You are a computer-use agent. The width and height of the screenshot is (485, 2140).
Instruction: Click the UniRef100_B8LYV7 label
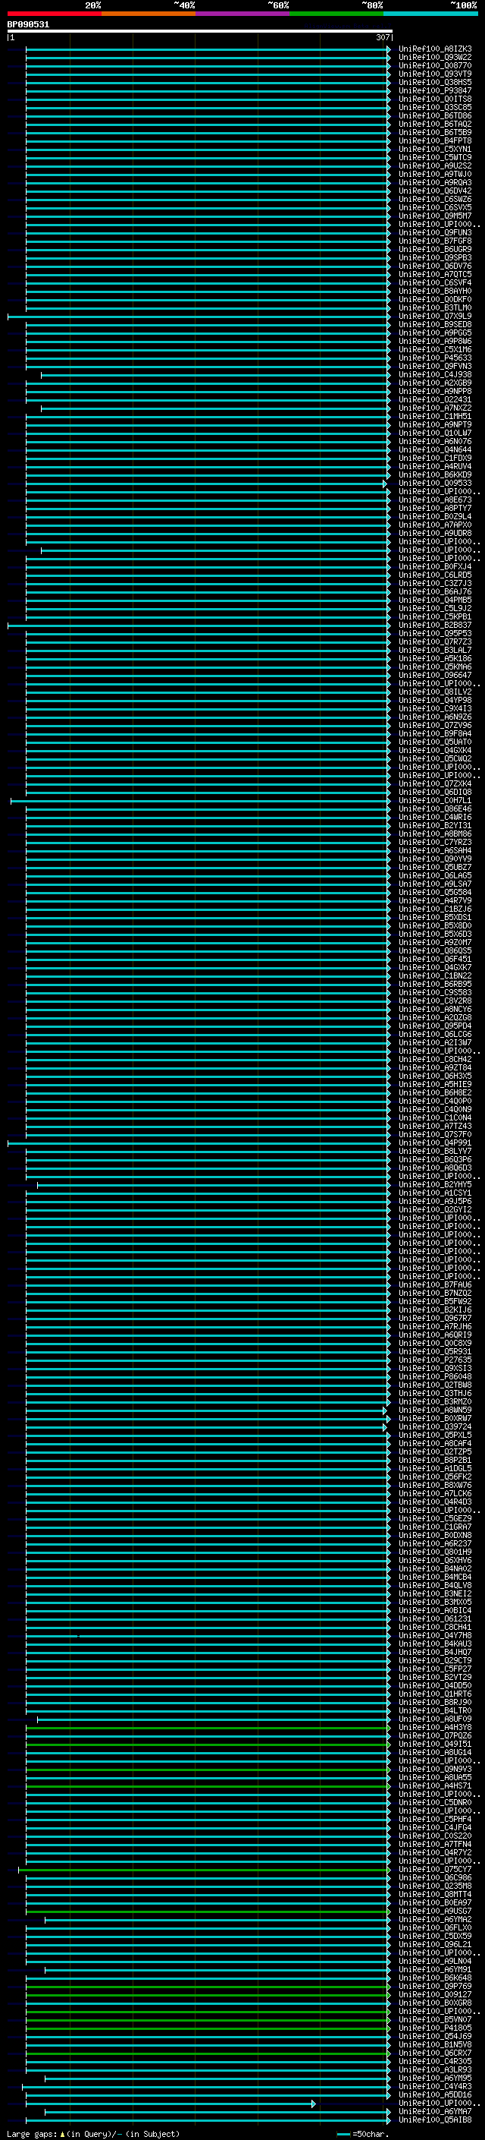tap(434, 1152)
